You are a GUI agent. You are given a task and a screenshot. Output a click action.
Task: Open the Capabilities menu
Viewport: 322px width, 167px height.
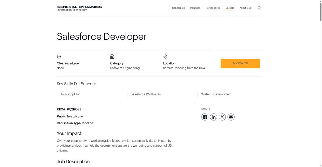[x=178, y=8]
